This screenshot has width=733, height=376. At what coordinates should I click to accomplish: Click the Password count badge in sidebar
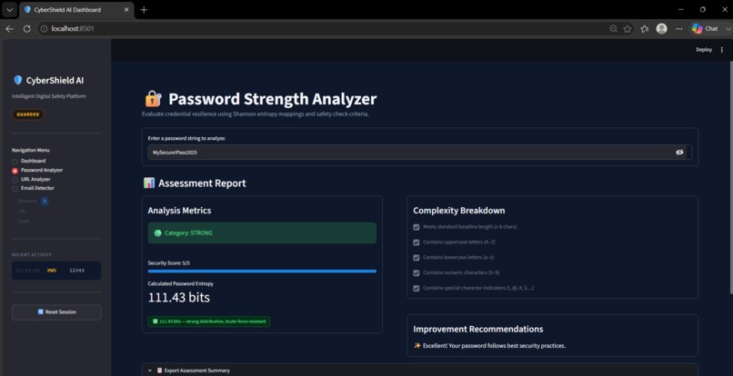tap(45, 201)
